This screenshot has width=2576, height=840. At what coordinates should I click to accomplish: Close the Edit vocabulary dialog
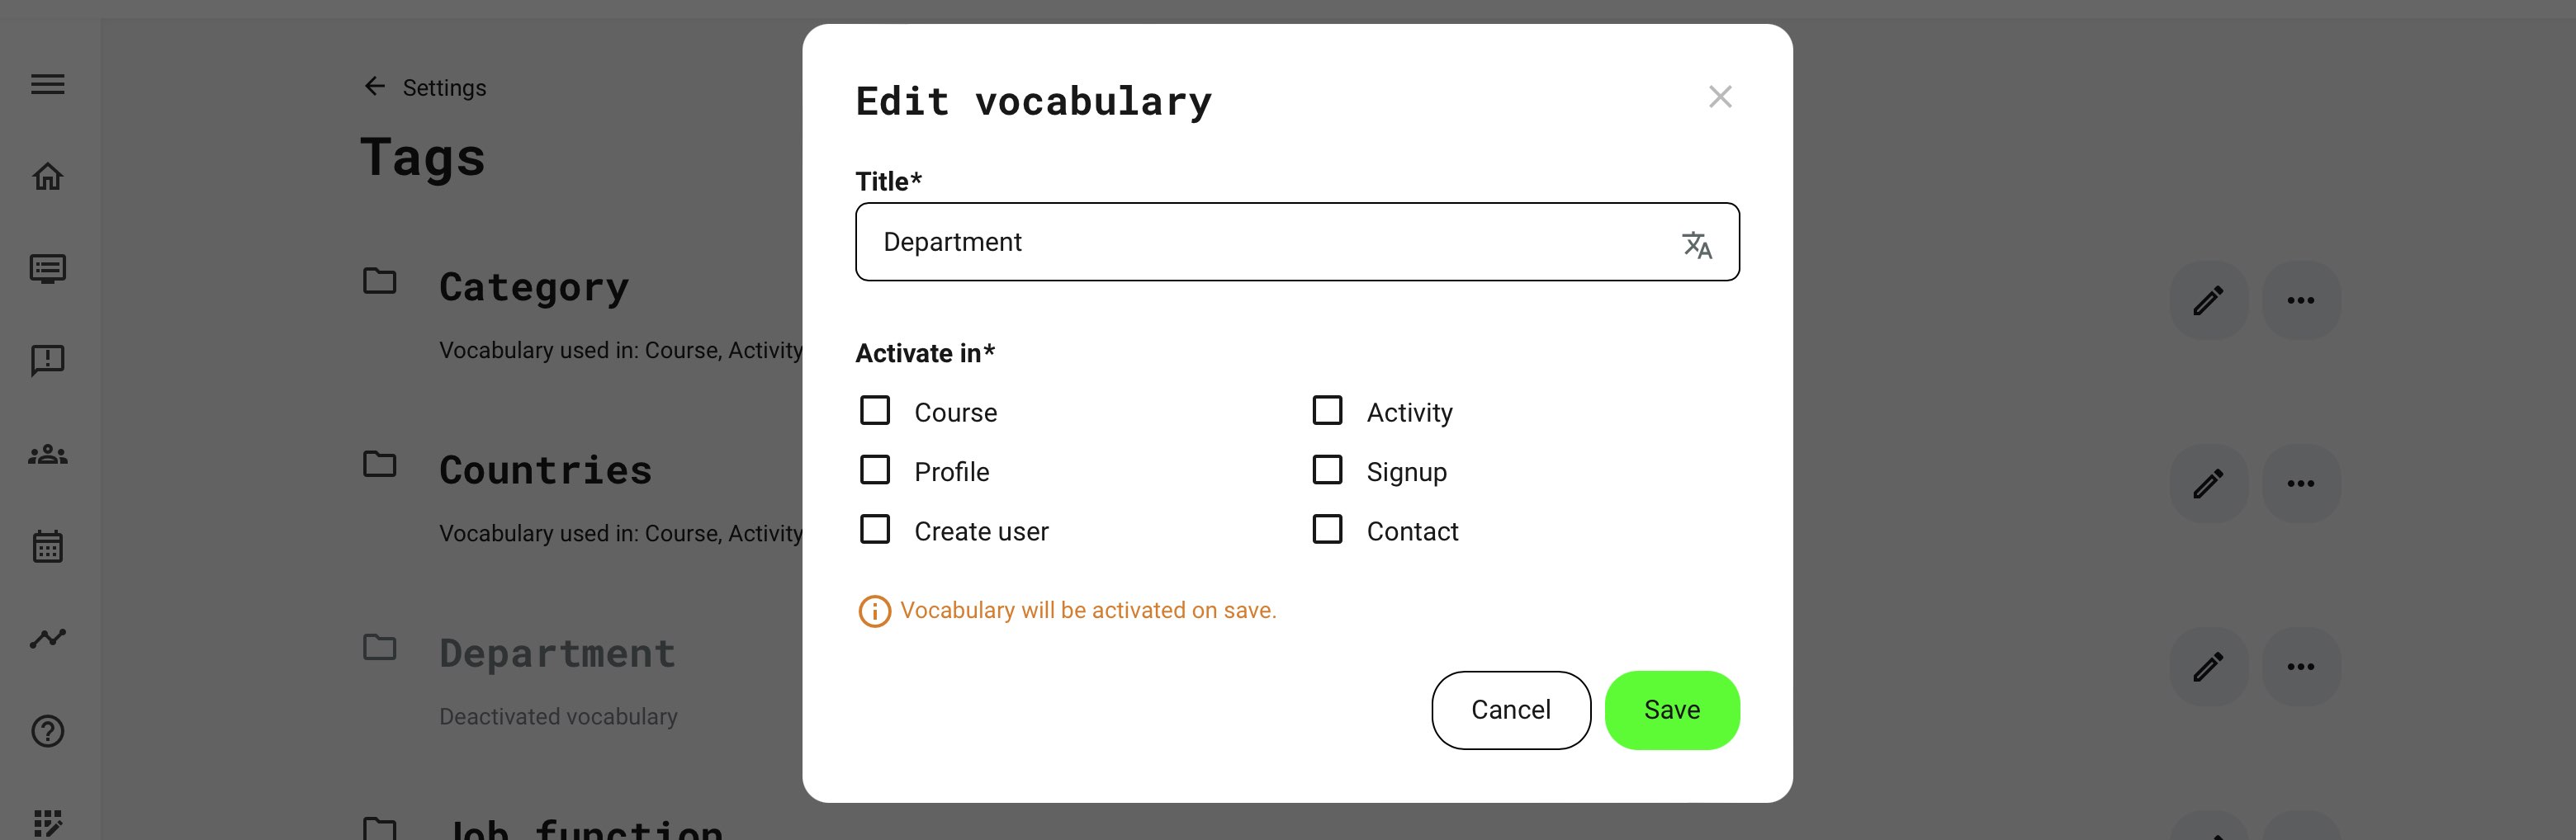(x=1719, y=97)
